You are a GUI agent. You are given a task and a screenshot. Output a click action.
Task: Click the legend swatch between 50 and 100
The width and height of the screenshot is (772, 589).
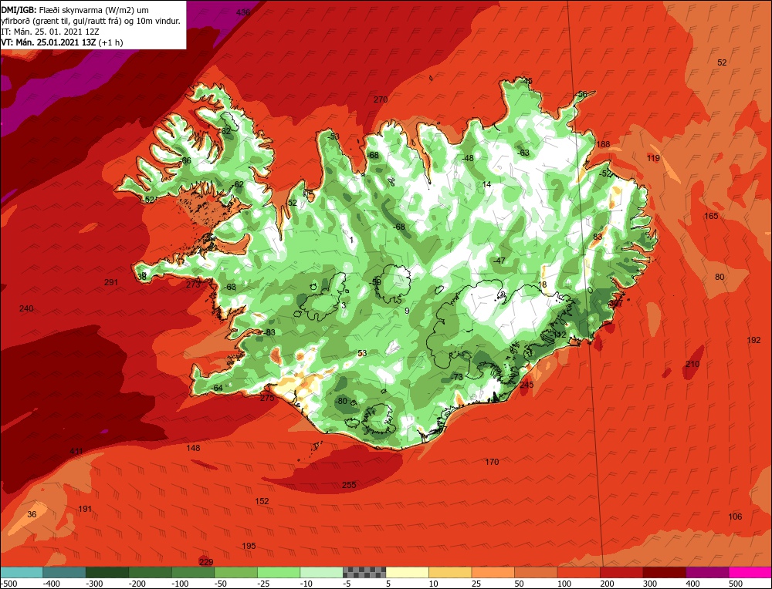536,572
